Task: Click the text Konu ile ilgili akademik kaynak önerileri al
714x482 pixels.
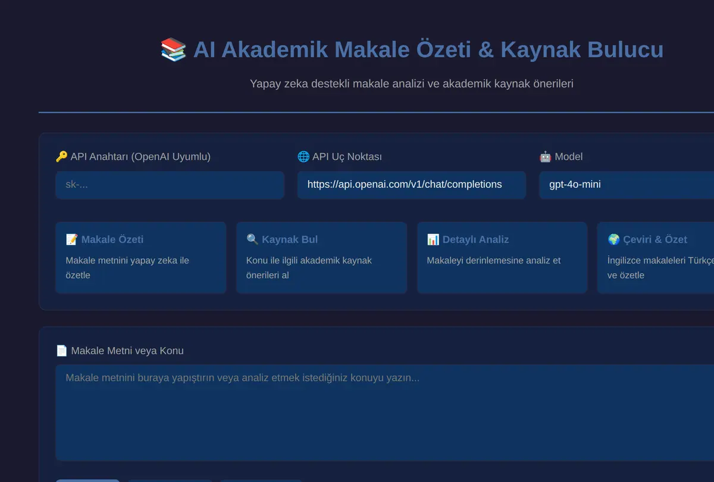Action: click(309, 267)
